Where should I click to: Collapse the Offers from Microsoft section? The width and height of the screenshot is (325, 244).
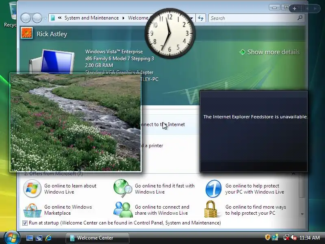[293, 174]
